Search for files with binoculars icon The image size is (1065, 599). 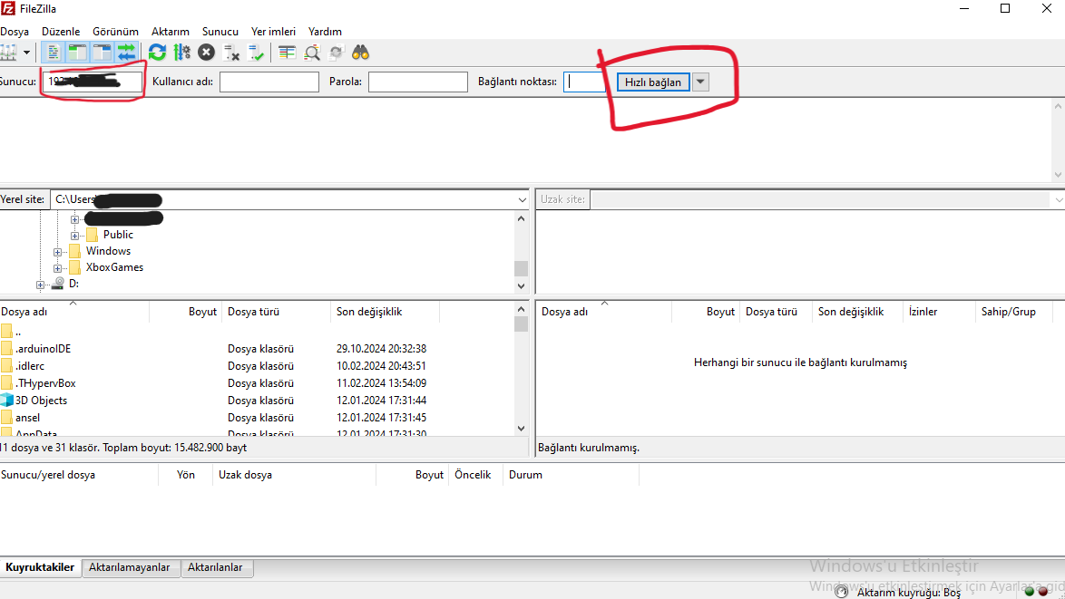tap(361, 53)
